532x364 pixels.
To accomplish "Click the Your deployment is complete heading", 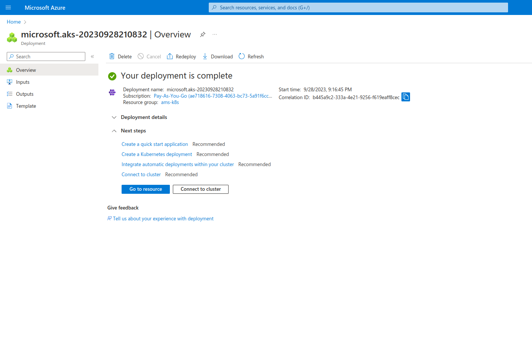I will click(177, 76).
